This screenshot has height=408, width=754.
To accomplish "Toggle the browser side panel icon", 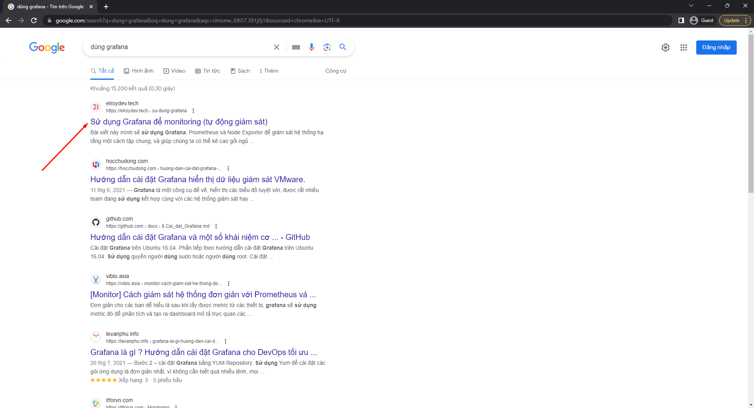I will 681,20.
